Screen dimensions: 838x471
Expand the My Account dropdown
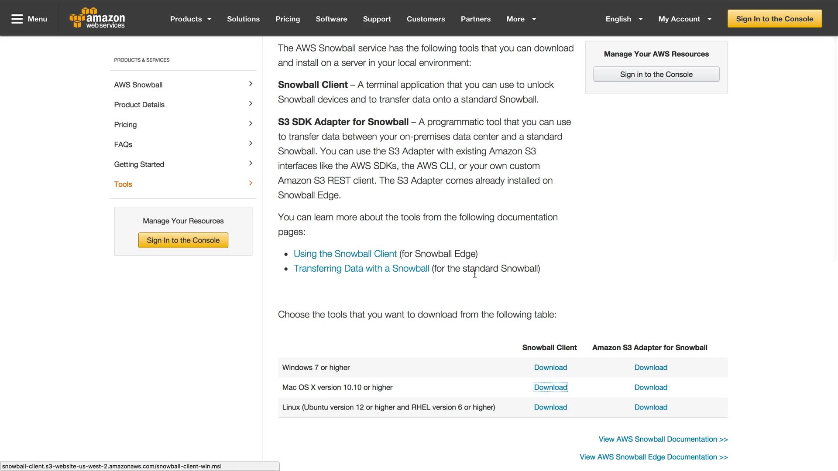pyautogui.click(x=684, y=19)
